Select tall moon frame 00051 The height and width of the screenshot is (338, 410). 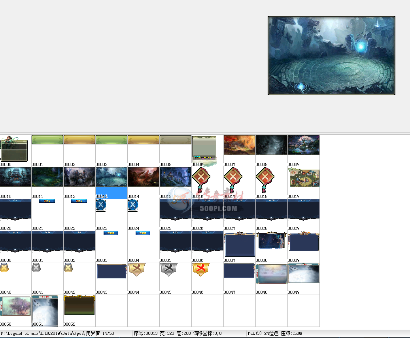(45, 311)
